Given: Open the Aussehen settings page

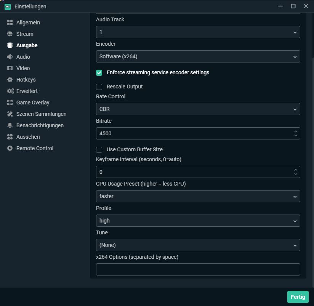Looking at the screenshot, I should tap(28, 137).
